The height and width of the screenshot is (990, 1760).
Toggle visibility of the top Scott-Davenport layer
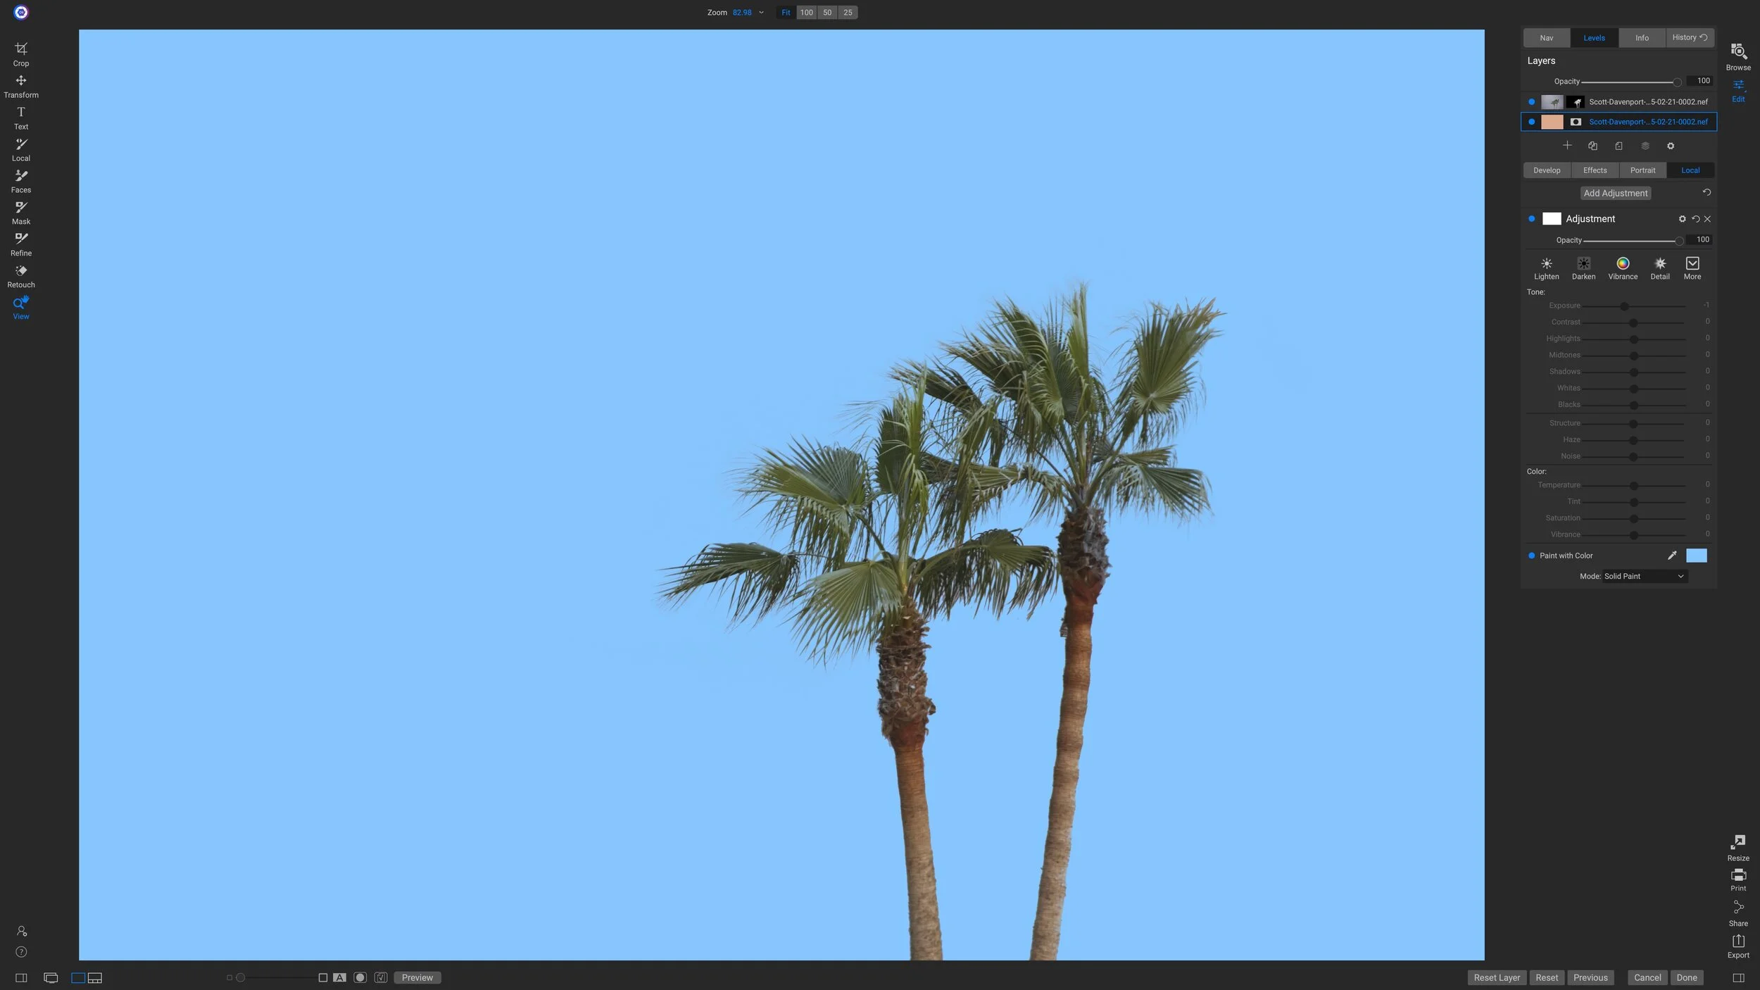pyautogui.click(x=1532, y=101)
